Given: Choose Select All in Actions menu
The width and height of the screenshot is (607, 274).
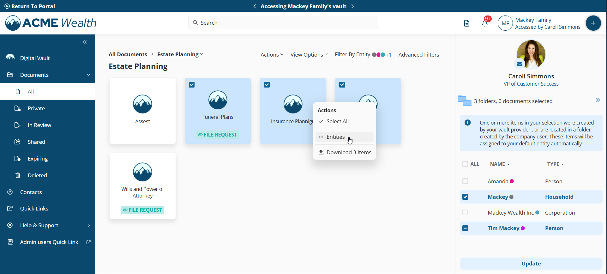Looking at the screenshot, I should pos(345,121).
